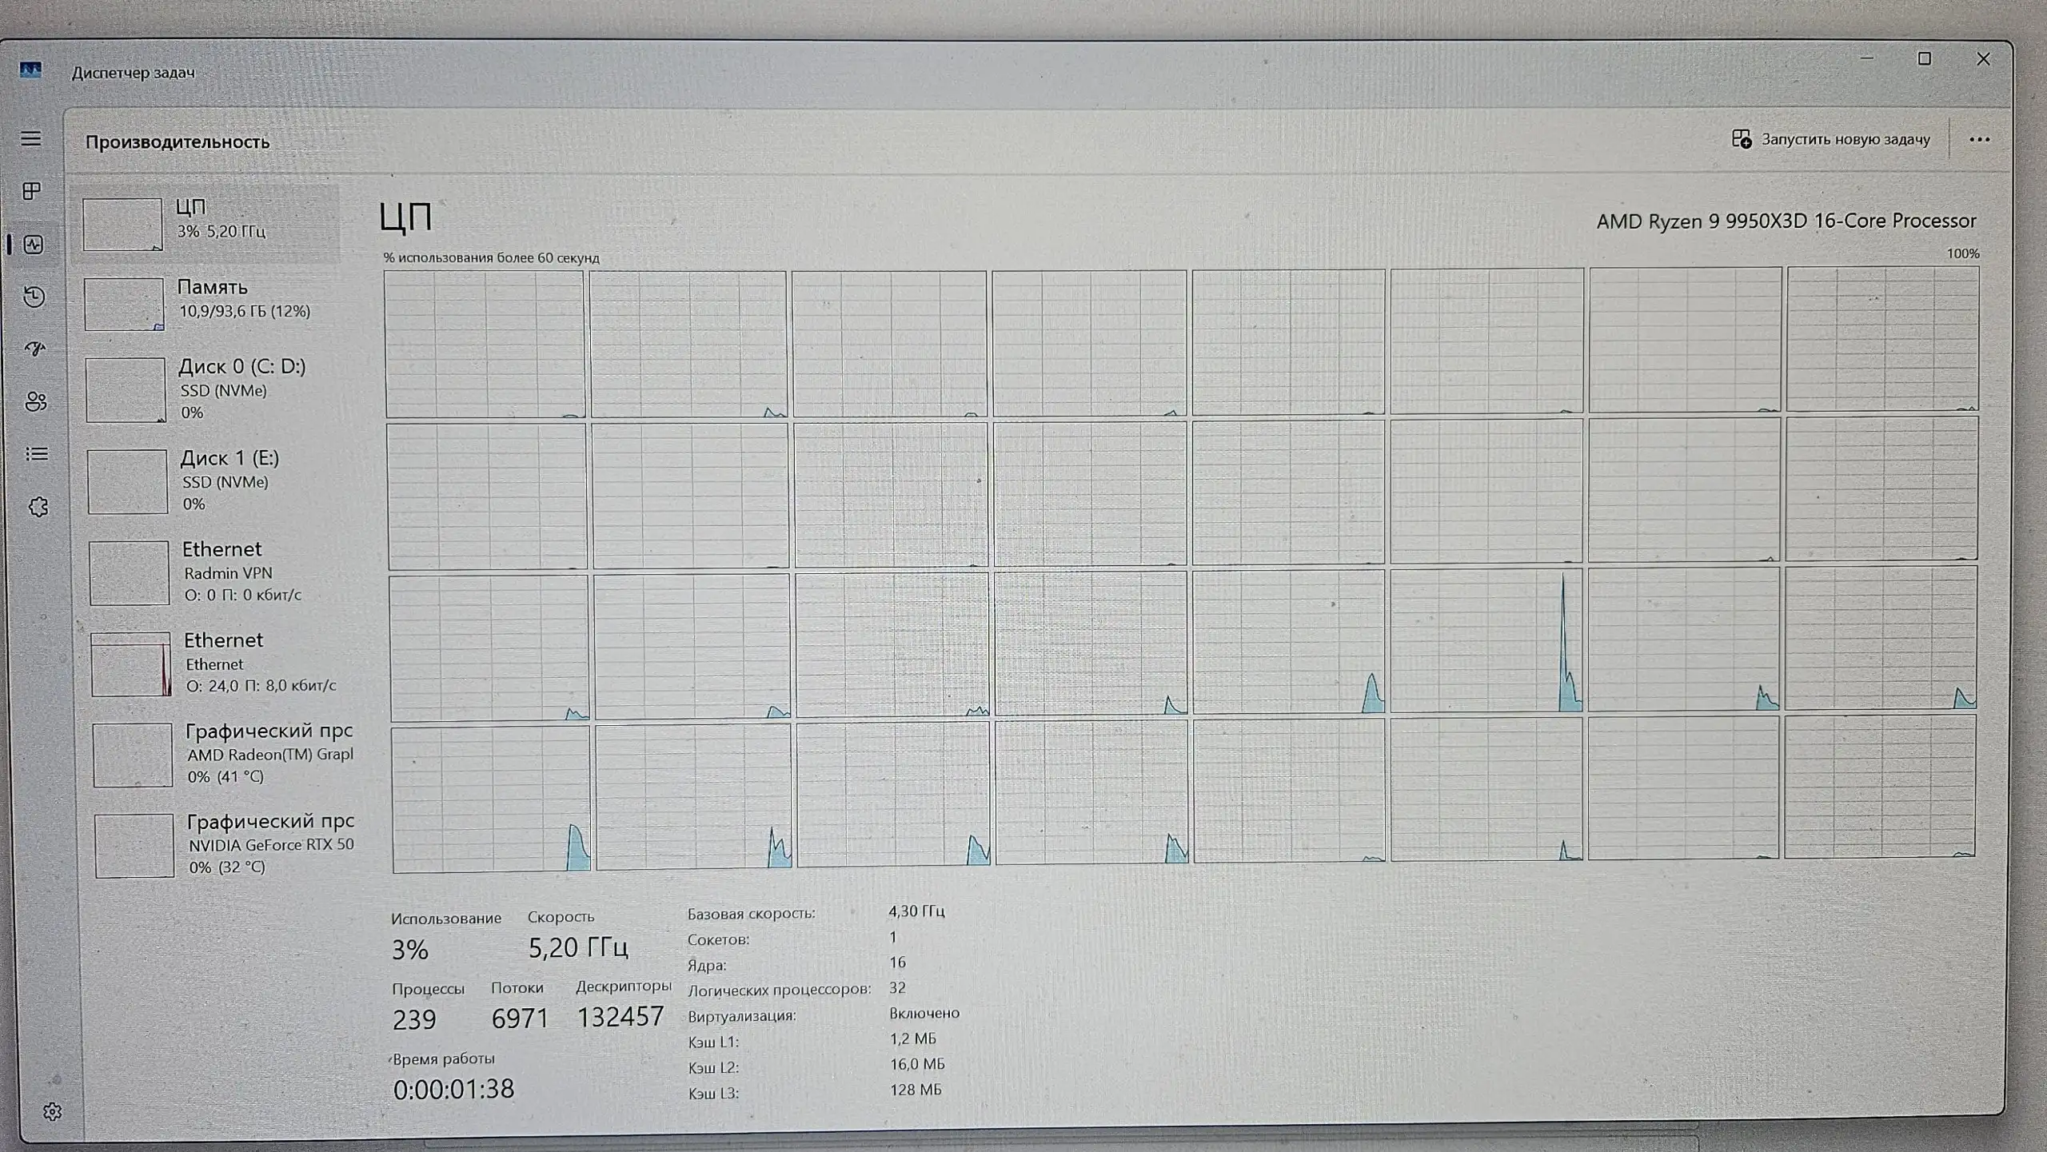Click the 'Производительность' page heading
The height and width of the screenshot is (1152, 2047).
178,142
